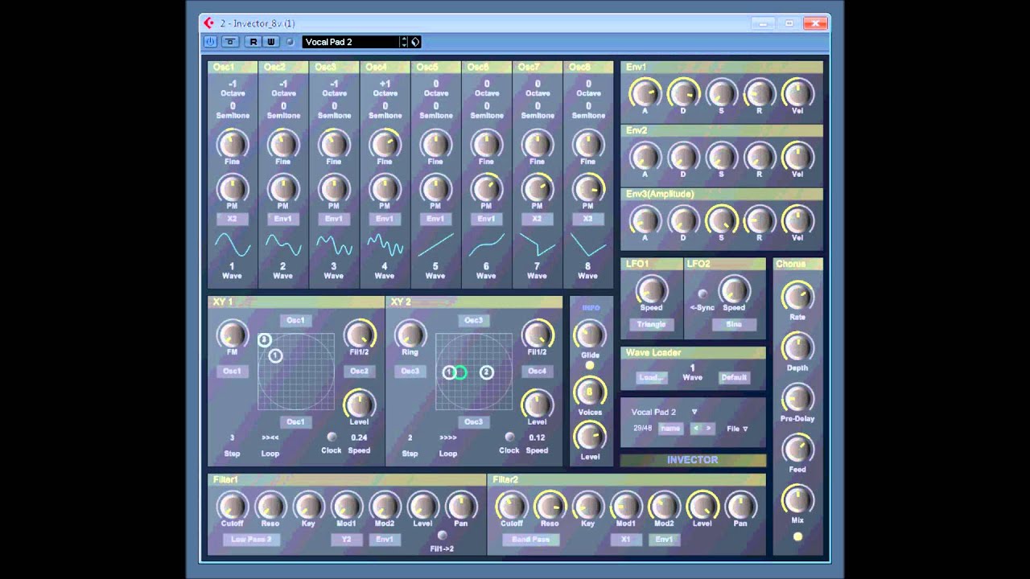This screenshot has width=1030, height=579.
Task: Open preset browser icon beside preset name
Action: (415, 42)
